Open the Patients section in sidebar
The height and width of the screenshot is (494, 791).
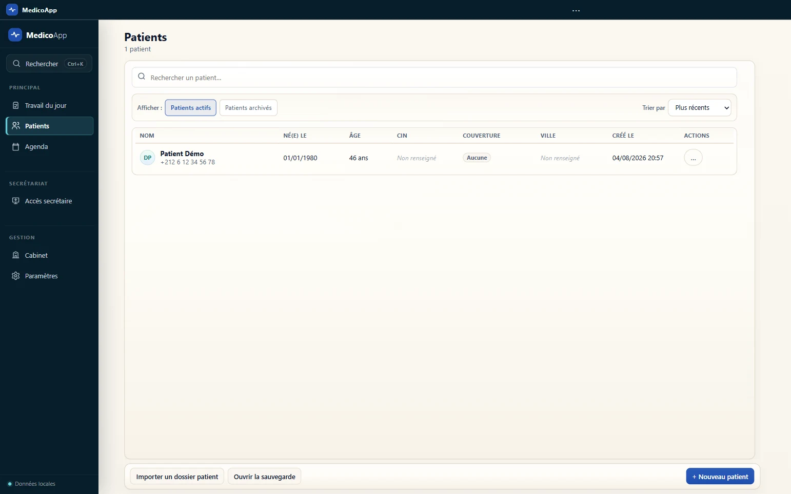(x=50, y=126)
